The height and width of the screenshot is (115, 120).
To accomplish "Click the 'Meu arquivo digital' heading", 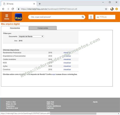I will click(x=10, y=24).
